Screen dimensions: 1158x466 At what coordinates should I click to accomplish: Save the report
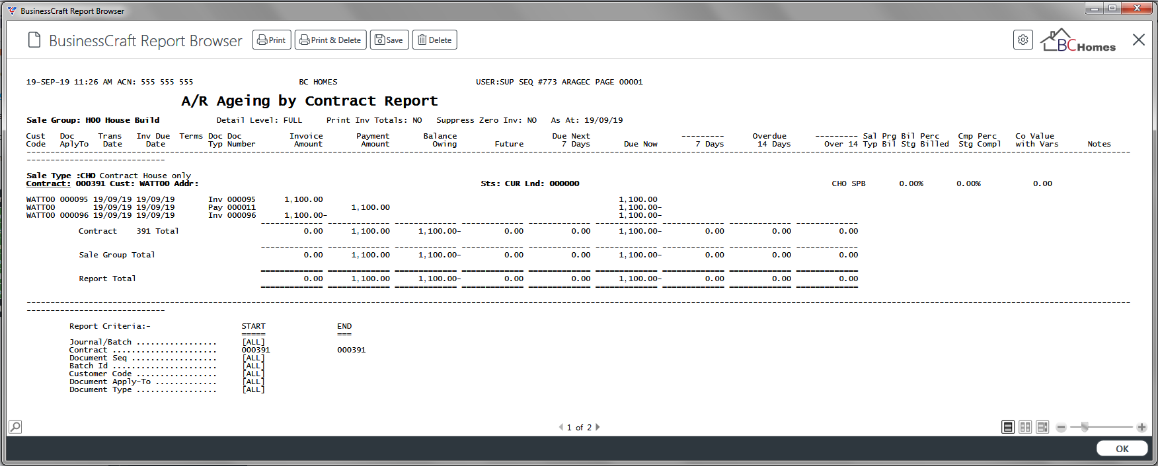click(389, 40)
